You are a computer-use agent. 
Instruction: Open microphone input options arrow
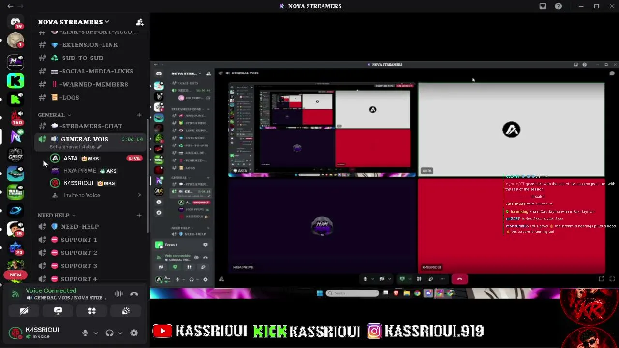tap(96, 333)
